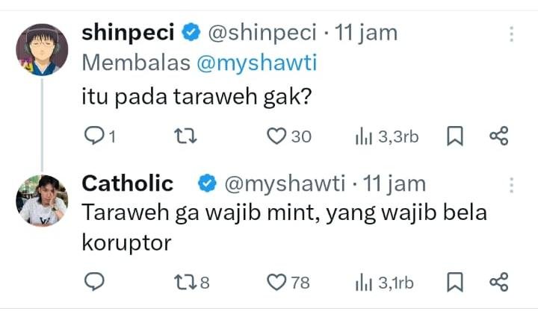Viewport: 538px width, 311px height.
Task: Like Catholic's tweet with 78 likes
Action: pyautogui.click(x=277, y=282)
